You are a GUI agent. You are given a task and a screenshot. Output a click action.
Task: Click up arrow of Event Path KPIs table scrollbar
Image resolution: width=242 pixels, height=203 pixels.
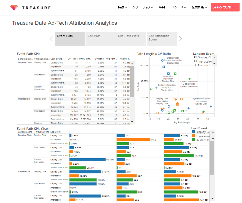coord(132,63)
